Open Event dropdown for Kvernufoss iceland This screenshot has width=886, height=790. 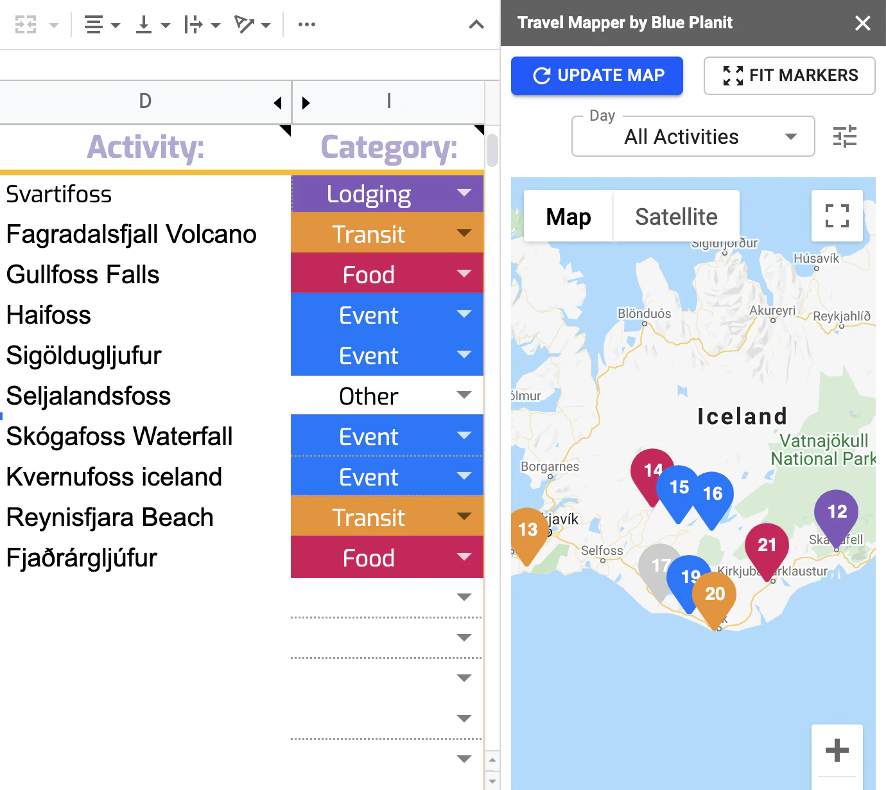click(464, 476)
